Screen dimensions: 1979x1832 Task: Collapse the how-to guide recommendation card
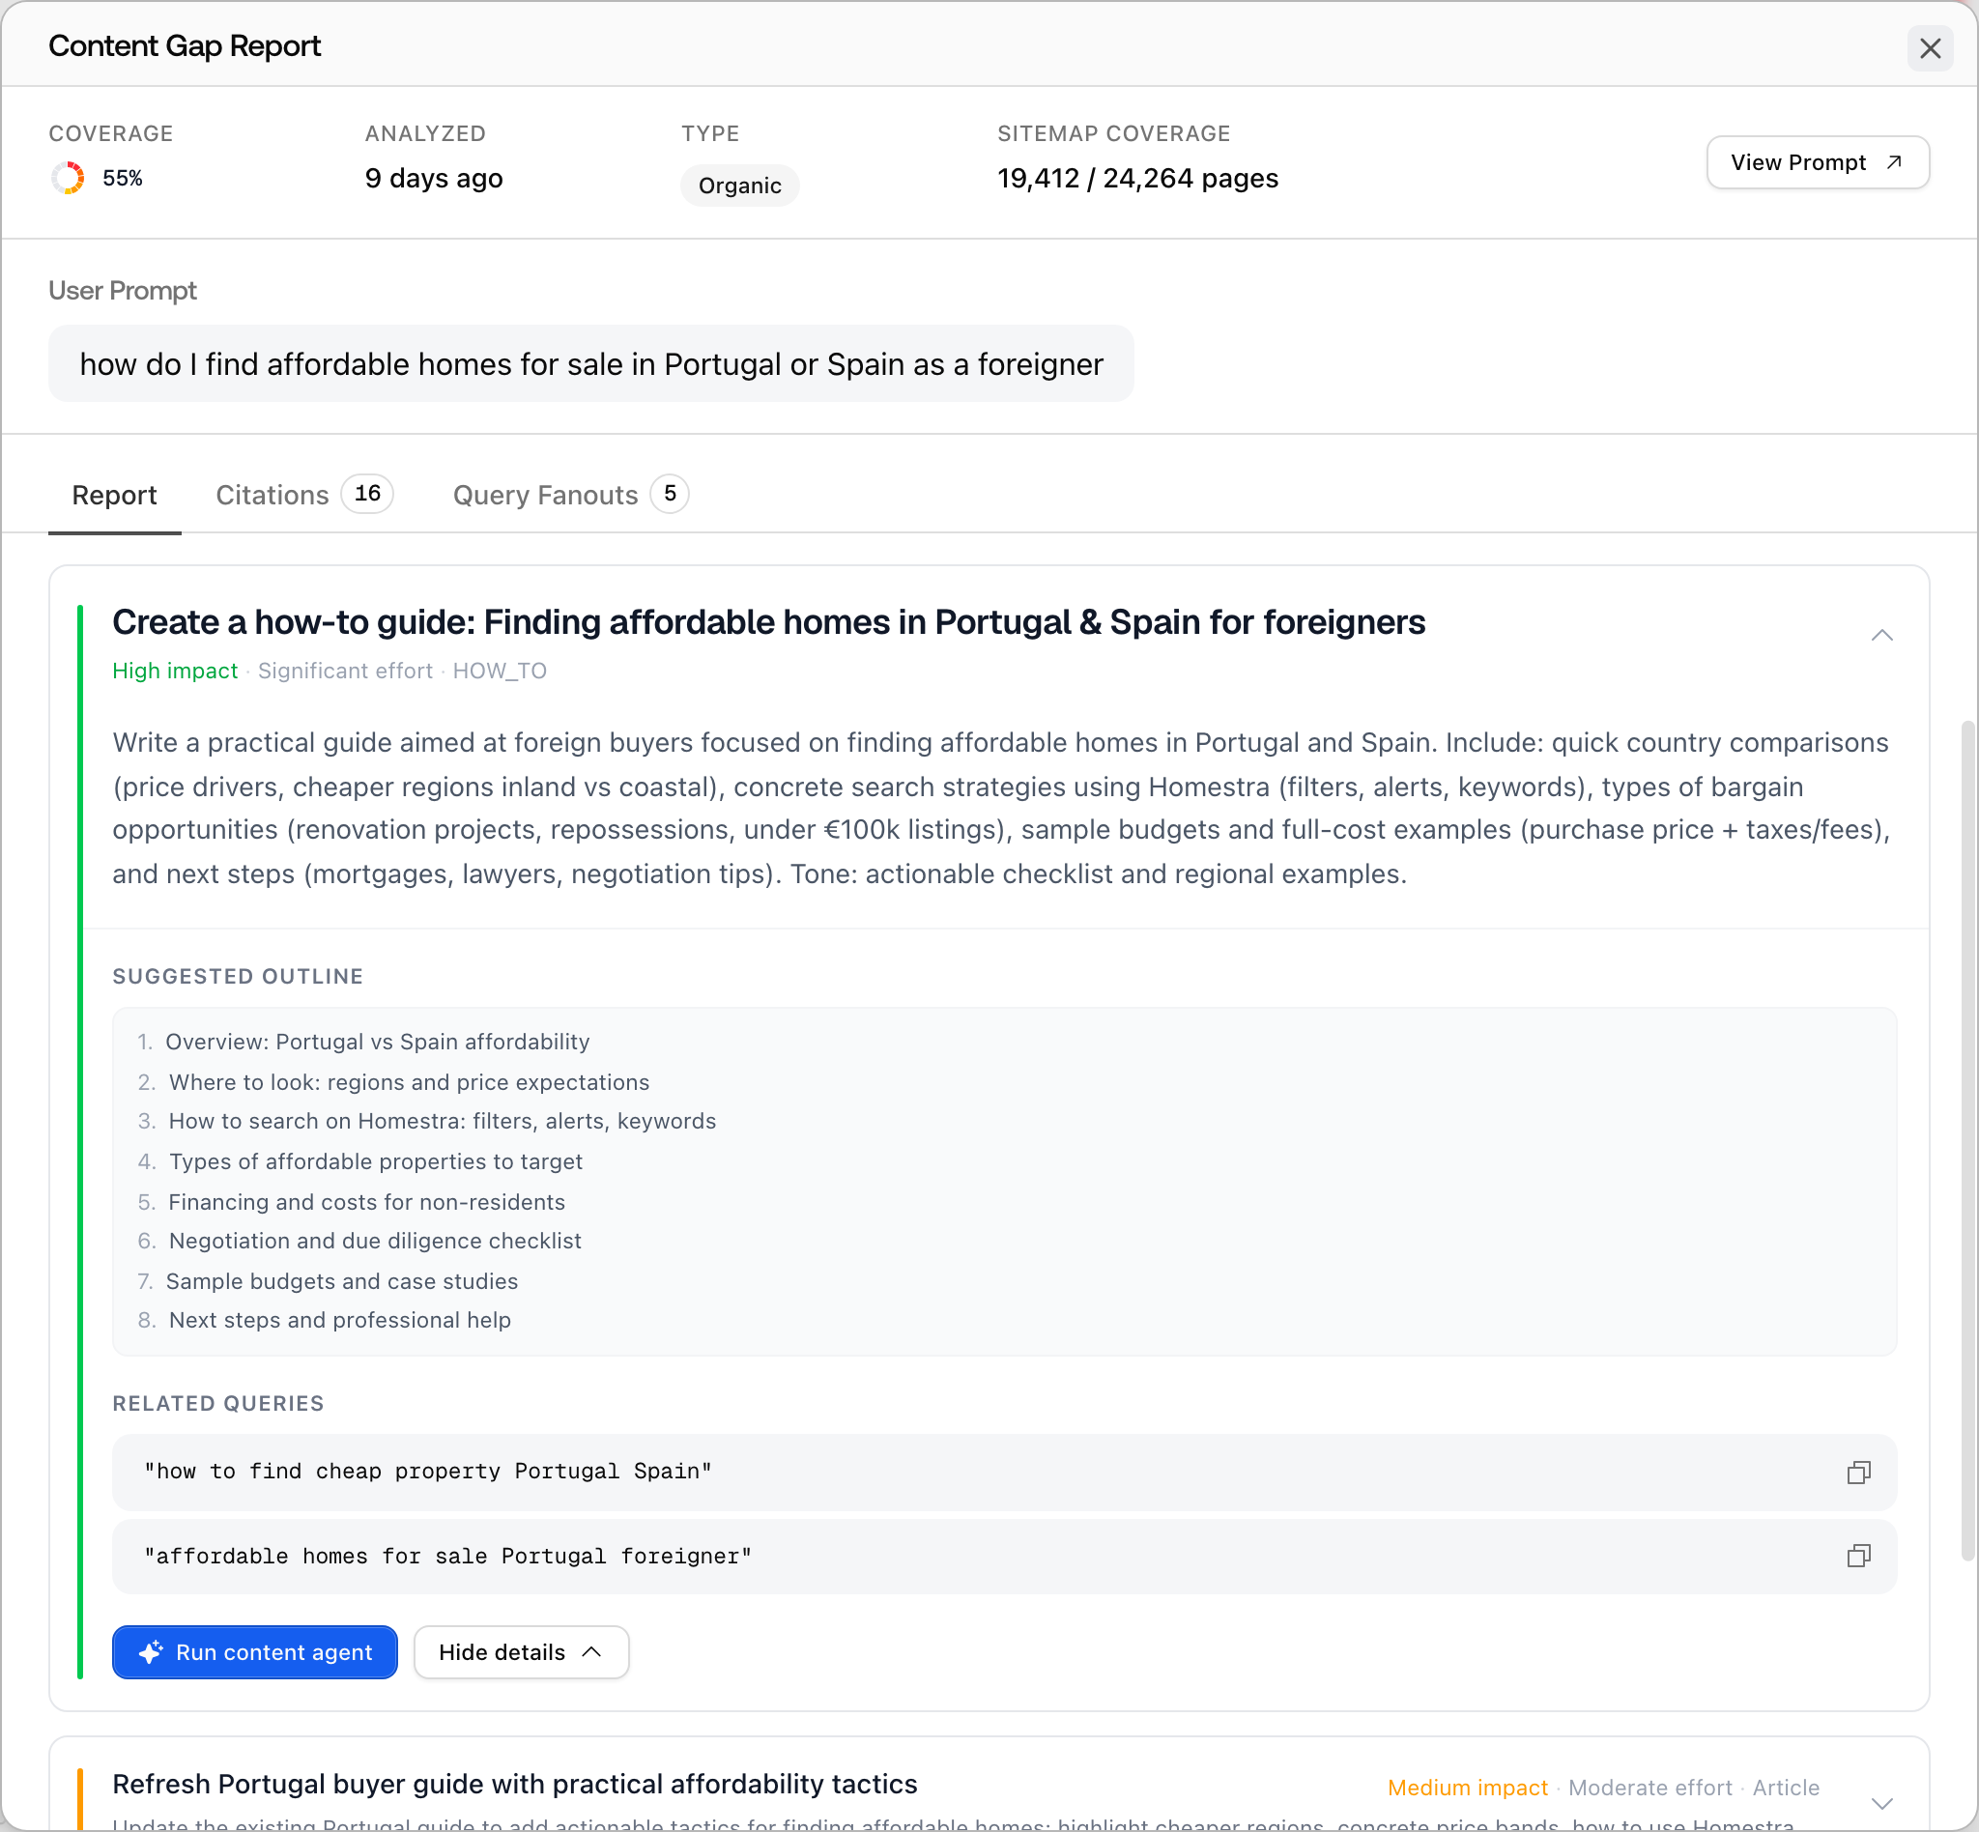coord(1880,635)
